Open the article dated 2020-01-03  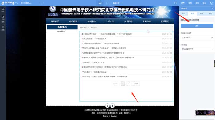(x=104, y=67)
